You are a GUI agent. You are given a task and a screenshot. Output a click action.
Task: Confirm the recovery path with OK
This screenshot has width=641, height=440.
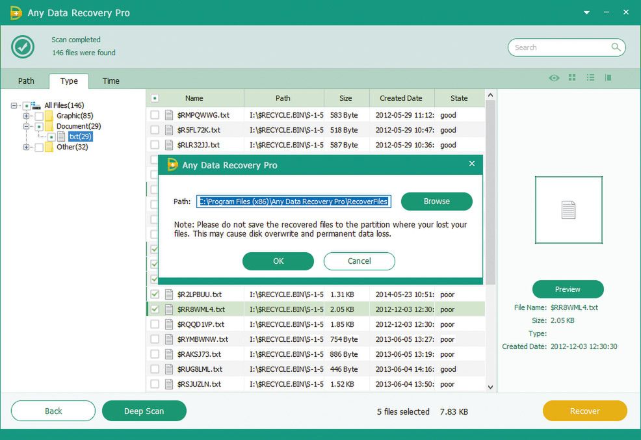[278, 261]
